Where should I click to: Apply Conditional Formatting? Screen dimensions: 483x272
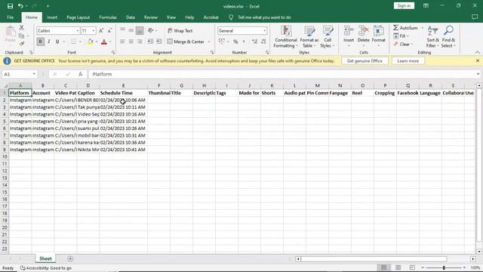pyautogui.click(x=286, y=37)
